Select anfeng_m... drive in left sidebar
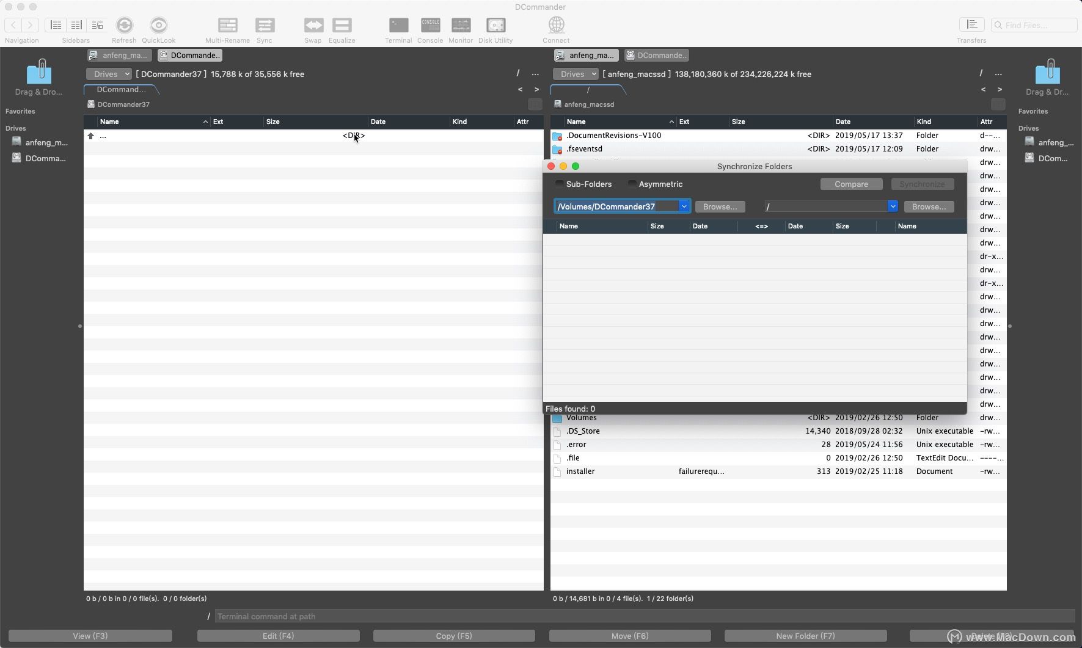The height and width of the screenshot is (648, 1082). tap(40, 142)
